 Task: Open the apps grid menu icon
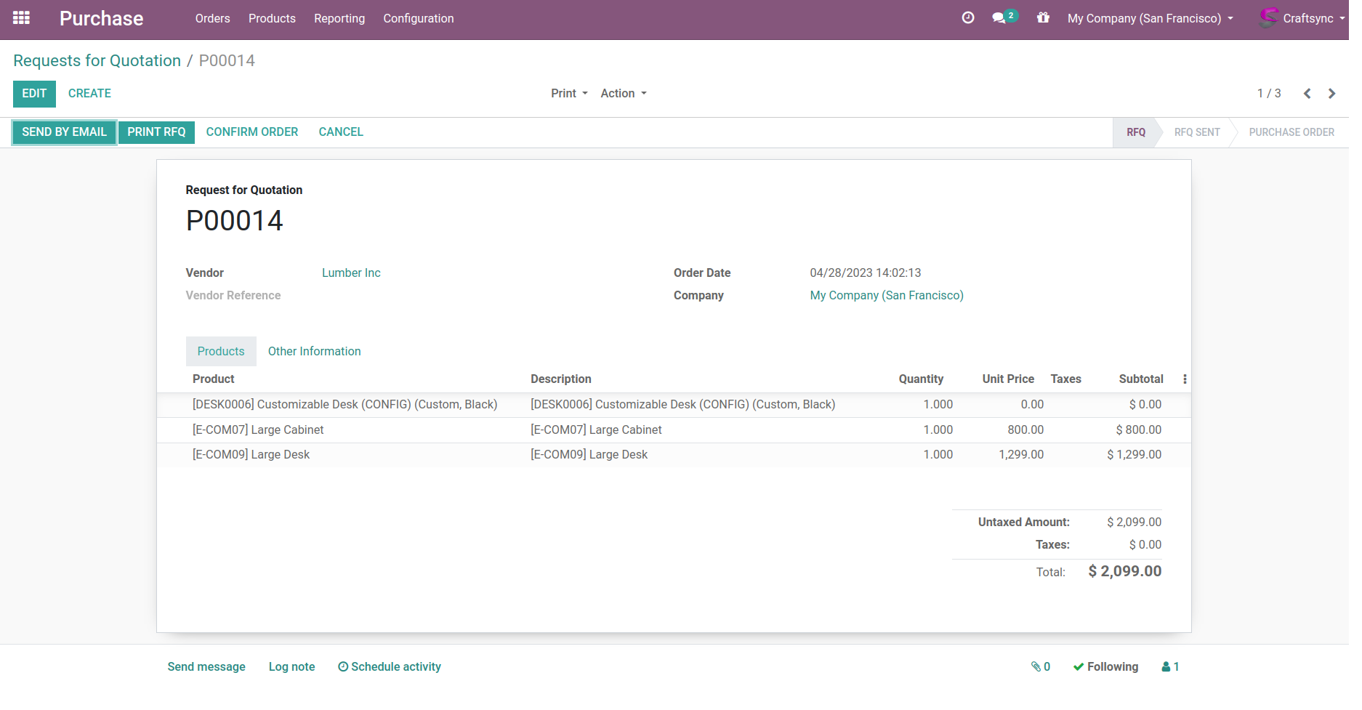(21, 18)
